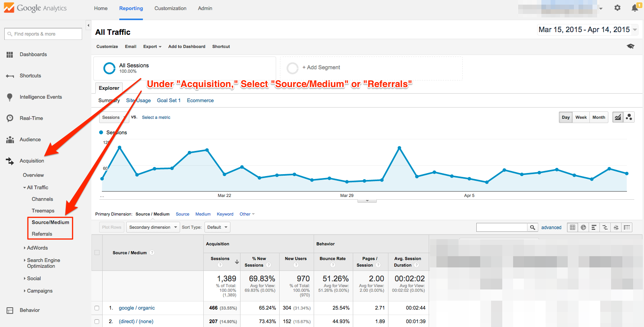
Task: Switch to Site Usage tab
Action: pos(138,100)
